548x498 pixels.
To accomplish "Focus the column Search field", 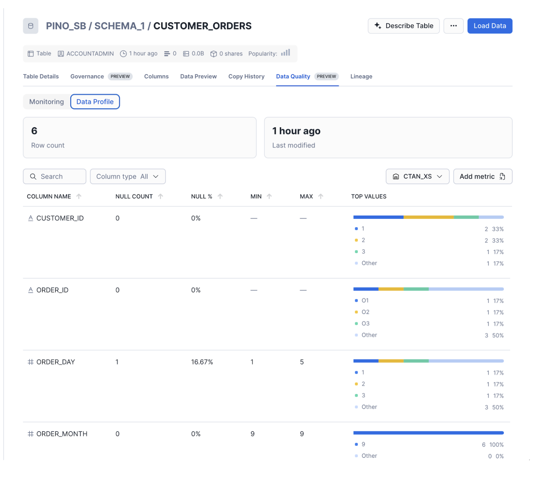I will [x=55, y=176].
